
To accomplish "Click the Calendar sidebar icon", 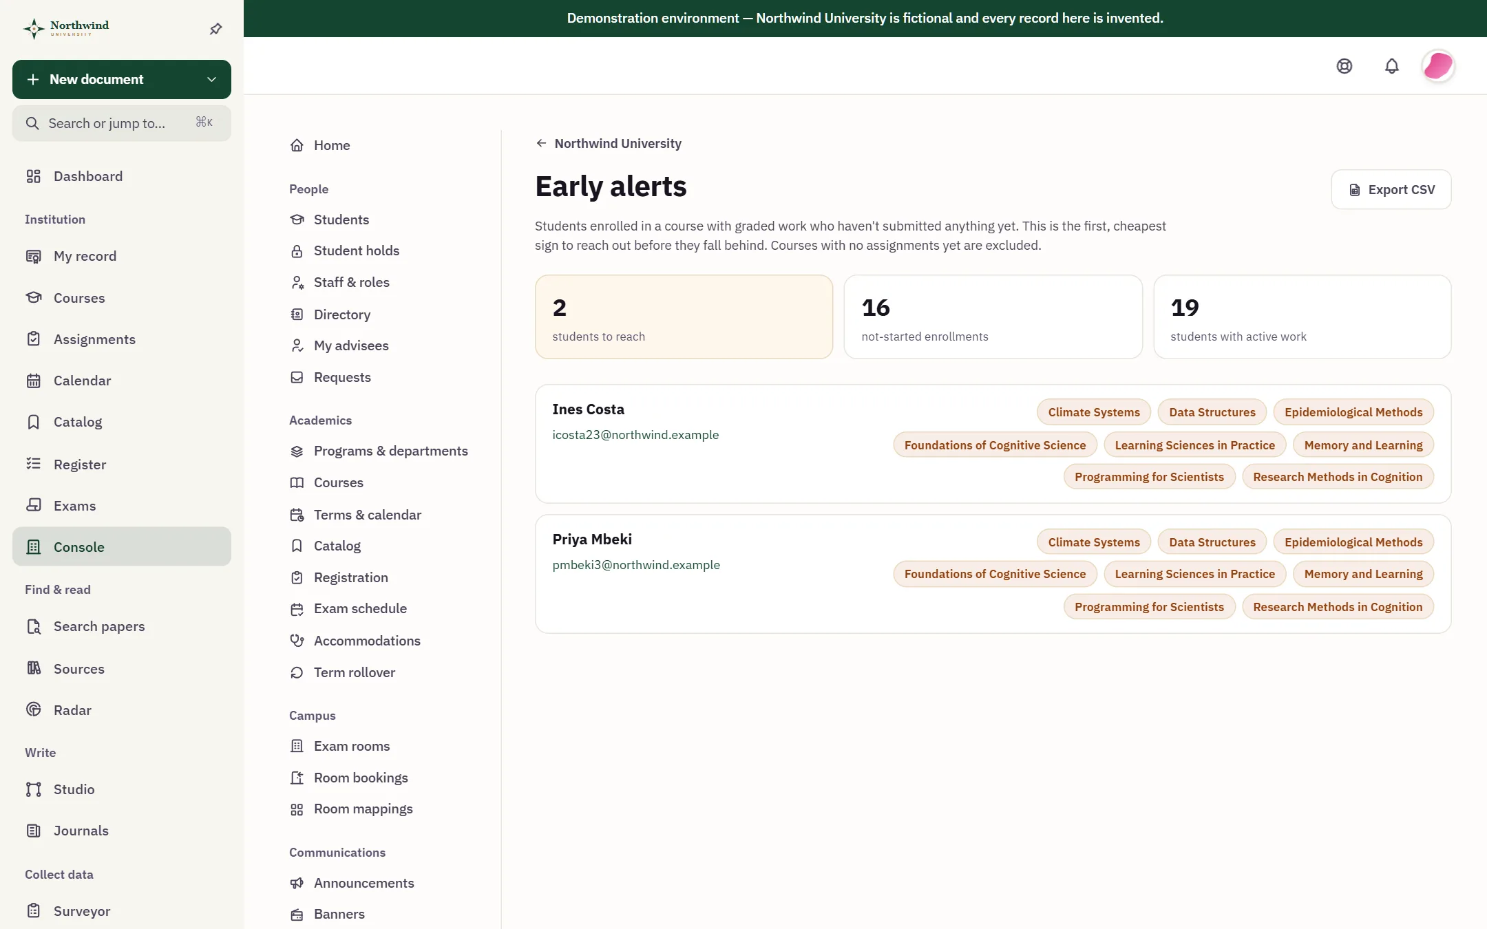I will [x=33, y=381].
